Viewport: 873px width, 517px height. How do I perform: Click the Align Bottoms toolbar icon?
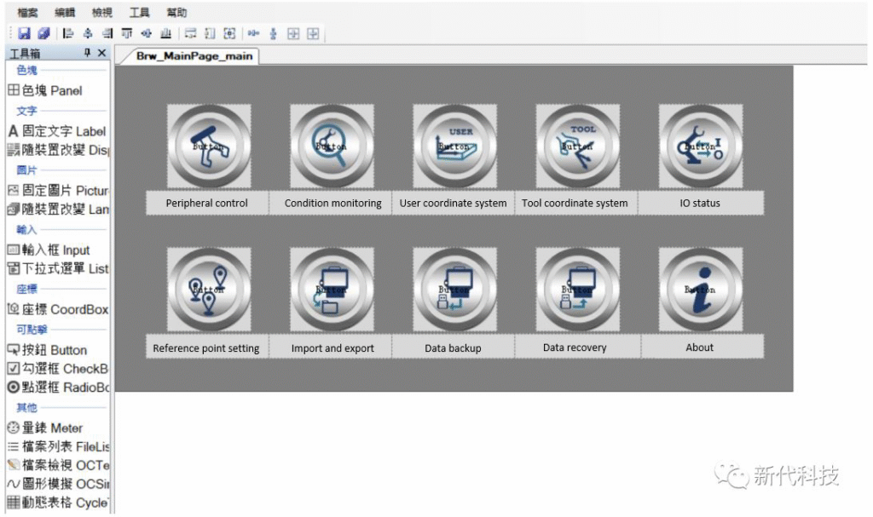(x=165, y=33)
